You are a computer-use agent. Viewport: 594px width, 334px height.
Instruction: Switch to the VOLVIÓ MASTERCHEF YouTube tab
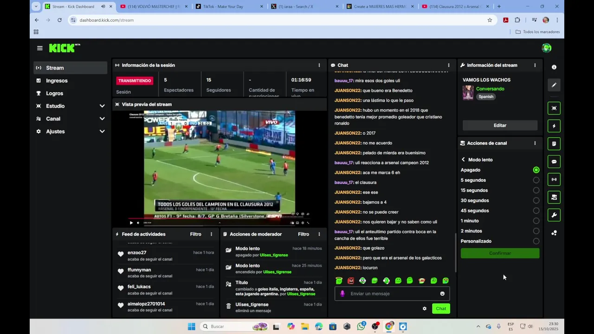coord(154,6)
